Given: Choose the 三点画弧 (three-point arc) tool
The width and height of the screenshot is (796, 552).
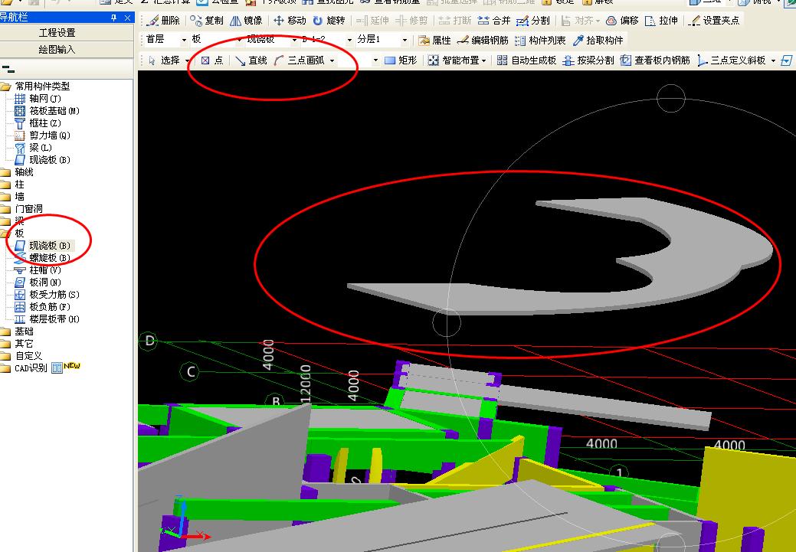Looking at the screenshot, I should tap(300, 60).
